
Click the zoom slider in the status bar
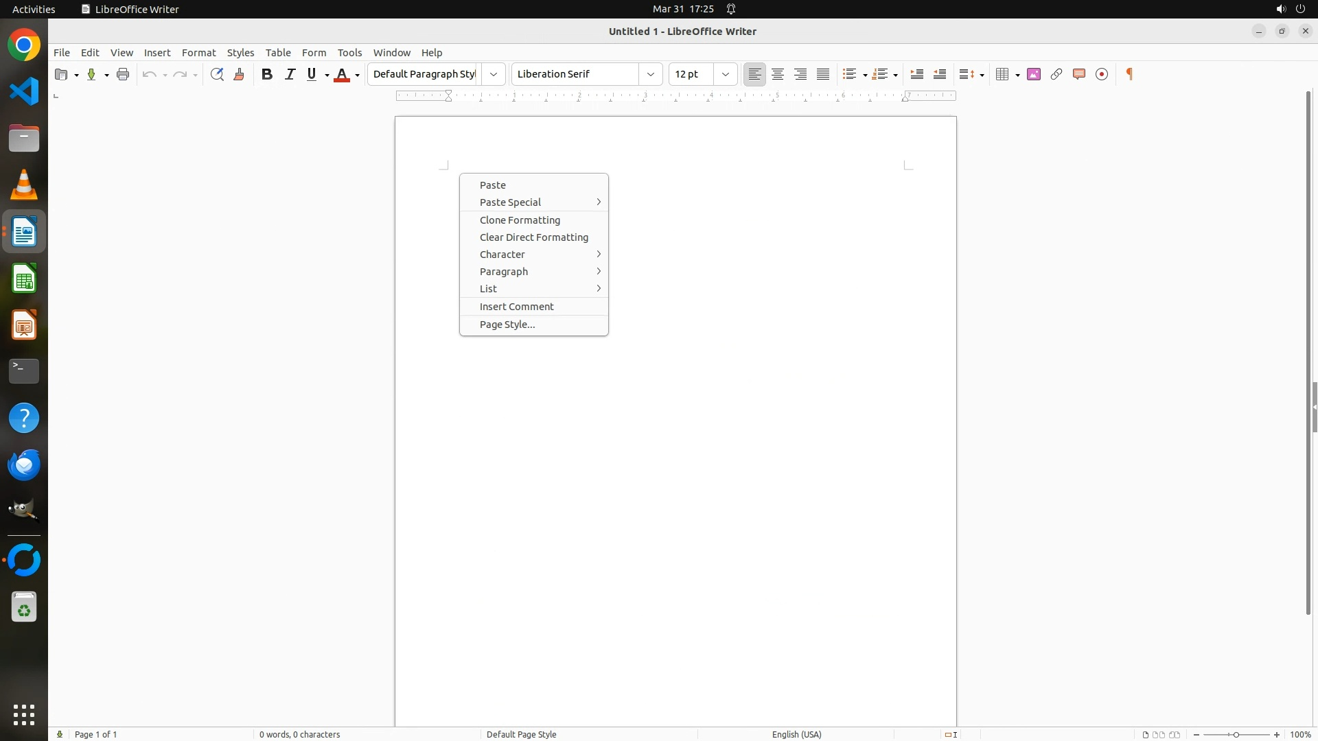pos(1236,735)
